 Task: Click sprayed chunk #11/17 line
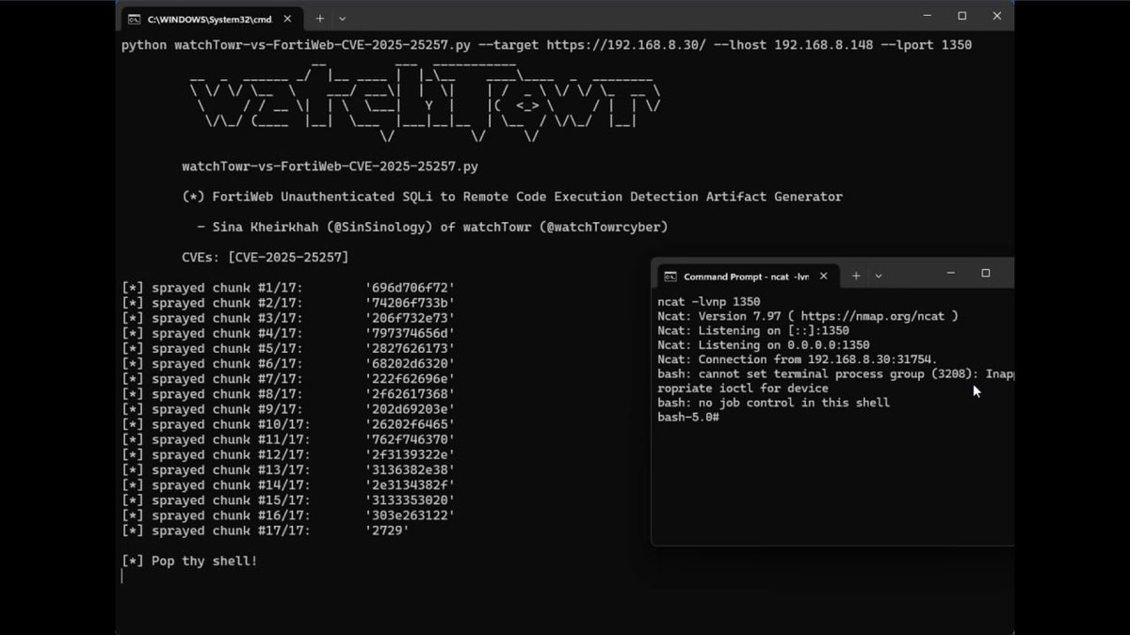[x=288, y=439]
